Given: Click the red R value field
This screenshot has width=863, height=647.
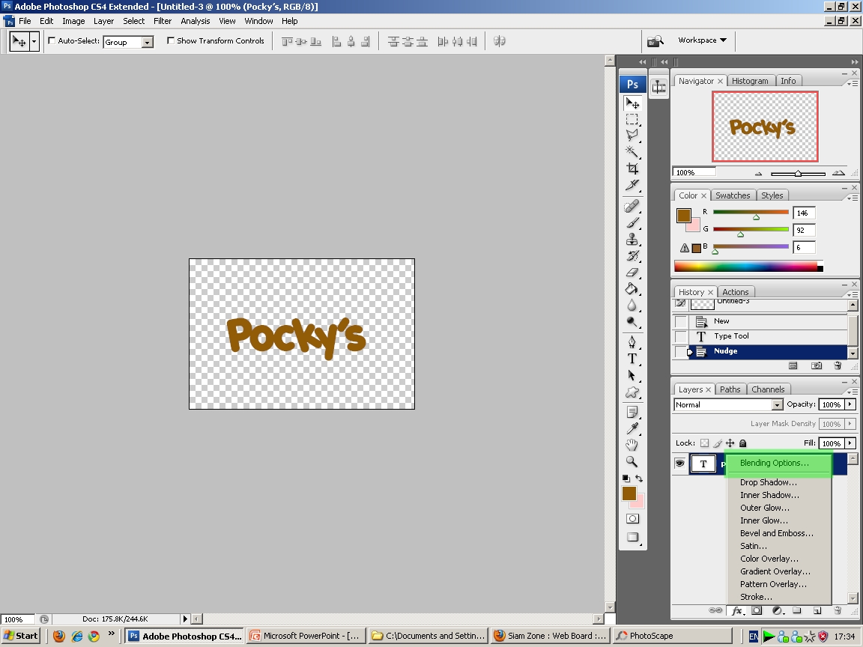Looking at the screenshot, I should pos(804,213).
